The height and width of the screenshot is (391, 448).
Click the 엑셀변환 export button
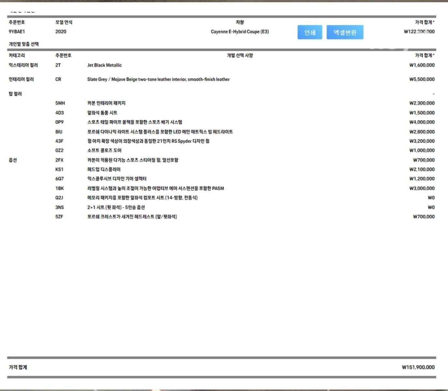(345, 32)
